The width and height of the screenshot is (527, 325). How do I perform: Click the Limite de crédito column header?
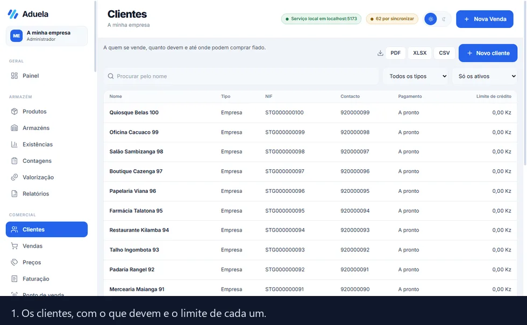pos(494,96)
